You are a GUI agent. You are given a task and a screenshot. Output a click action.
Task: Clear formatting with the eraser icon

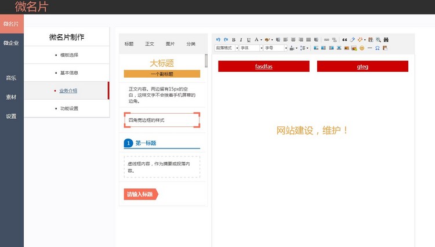click(x=352, y=39)
